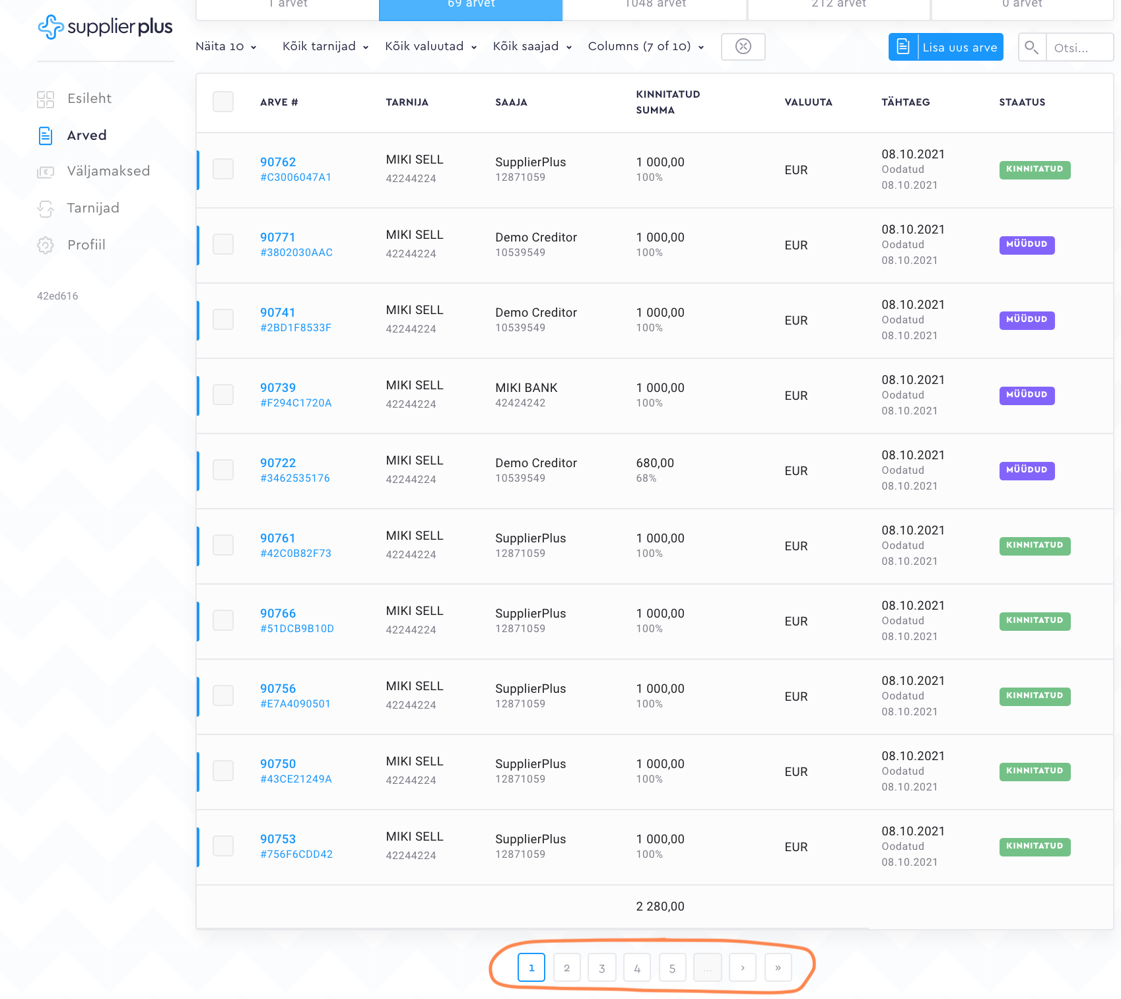Clear filters with the circled X button
The image size is (1121, 999).
tap(743, 47)
